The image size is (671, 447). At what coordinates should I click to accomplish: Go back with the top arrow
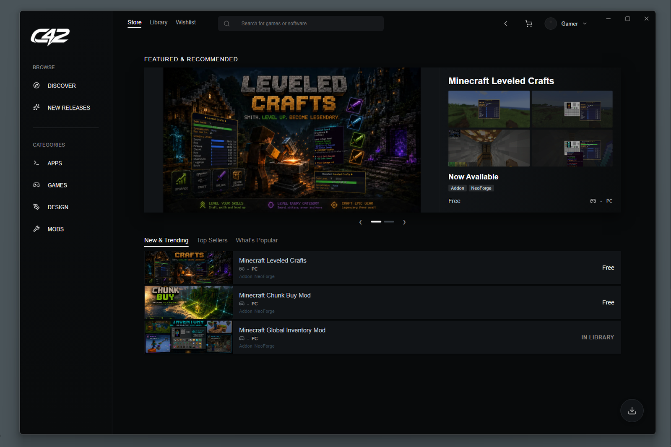click(x=506, y=23)
